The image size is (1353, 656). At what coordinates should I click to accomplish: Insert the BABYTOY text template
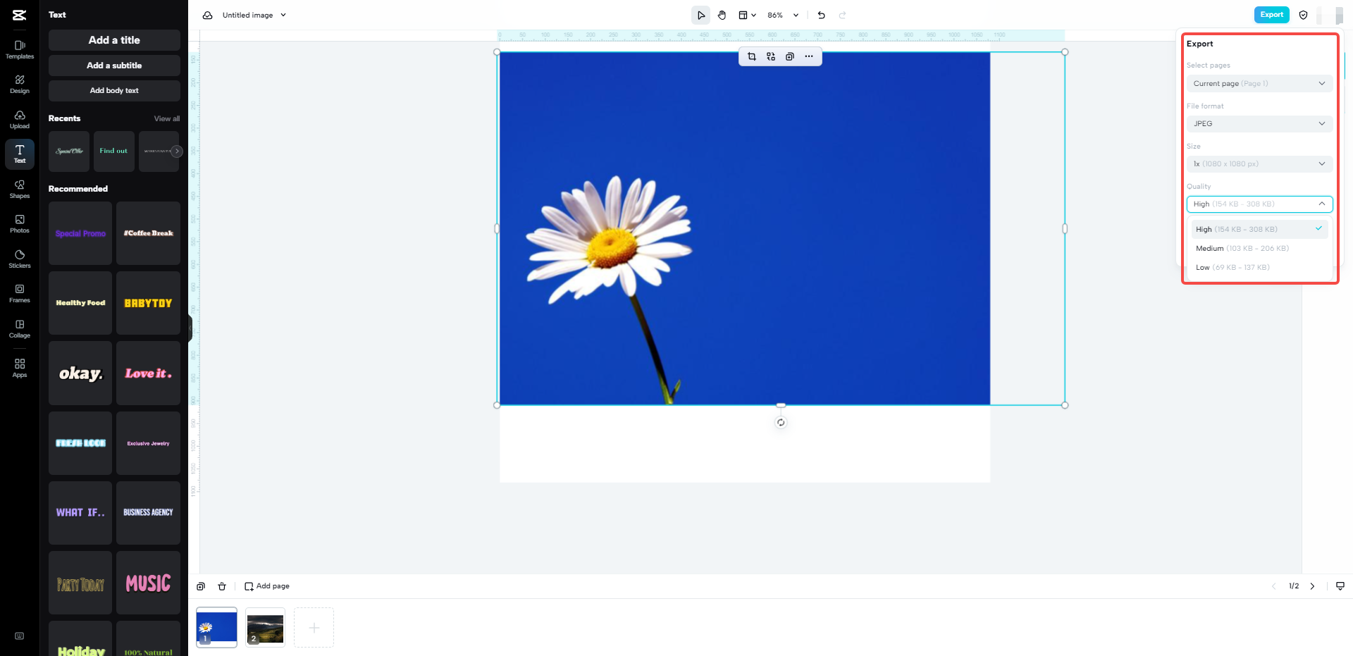point(148,303)
